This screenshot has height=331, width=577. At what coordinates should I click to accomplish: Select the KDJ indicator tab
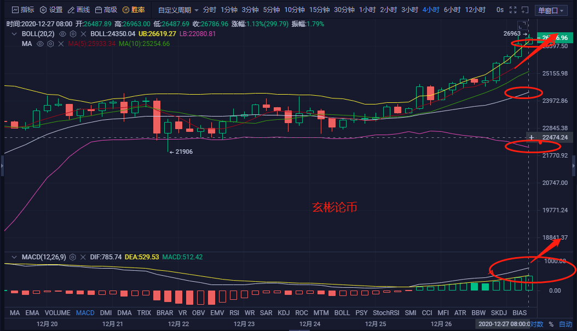click(284, 312)
